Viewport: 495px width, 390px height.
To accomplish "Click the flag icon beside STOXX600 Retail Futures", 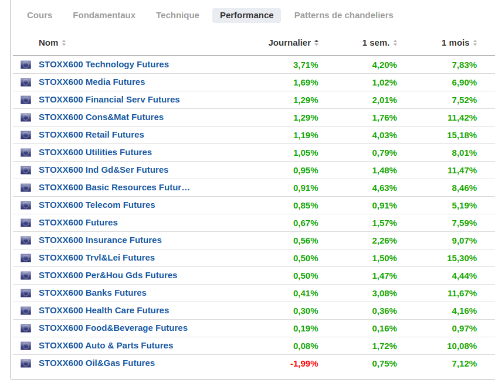I will pos(26,135).
